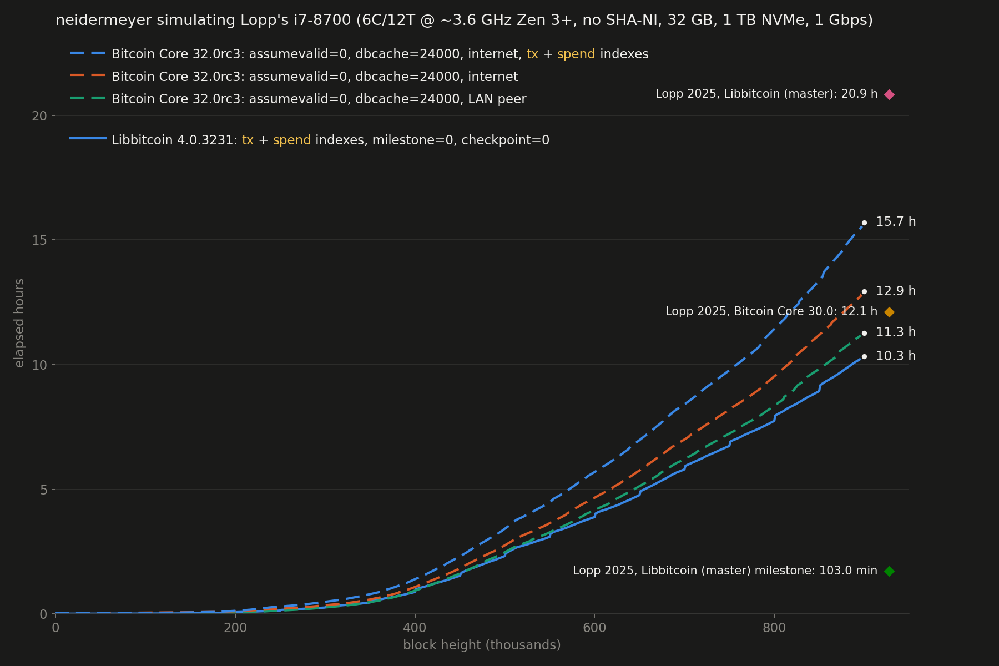This screenshot has width=999, height=666.
Task: Click the orange dashed legend line for internet sync
Action: 88,75
